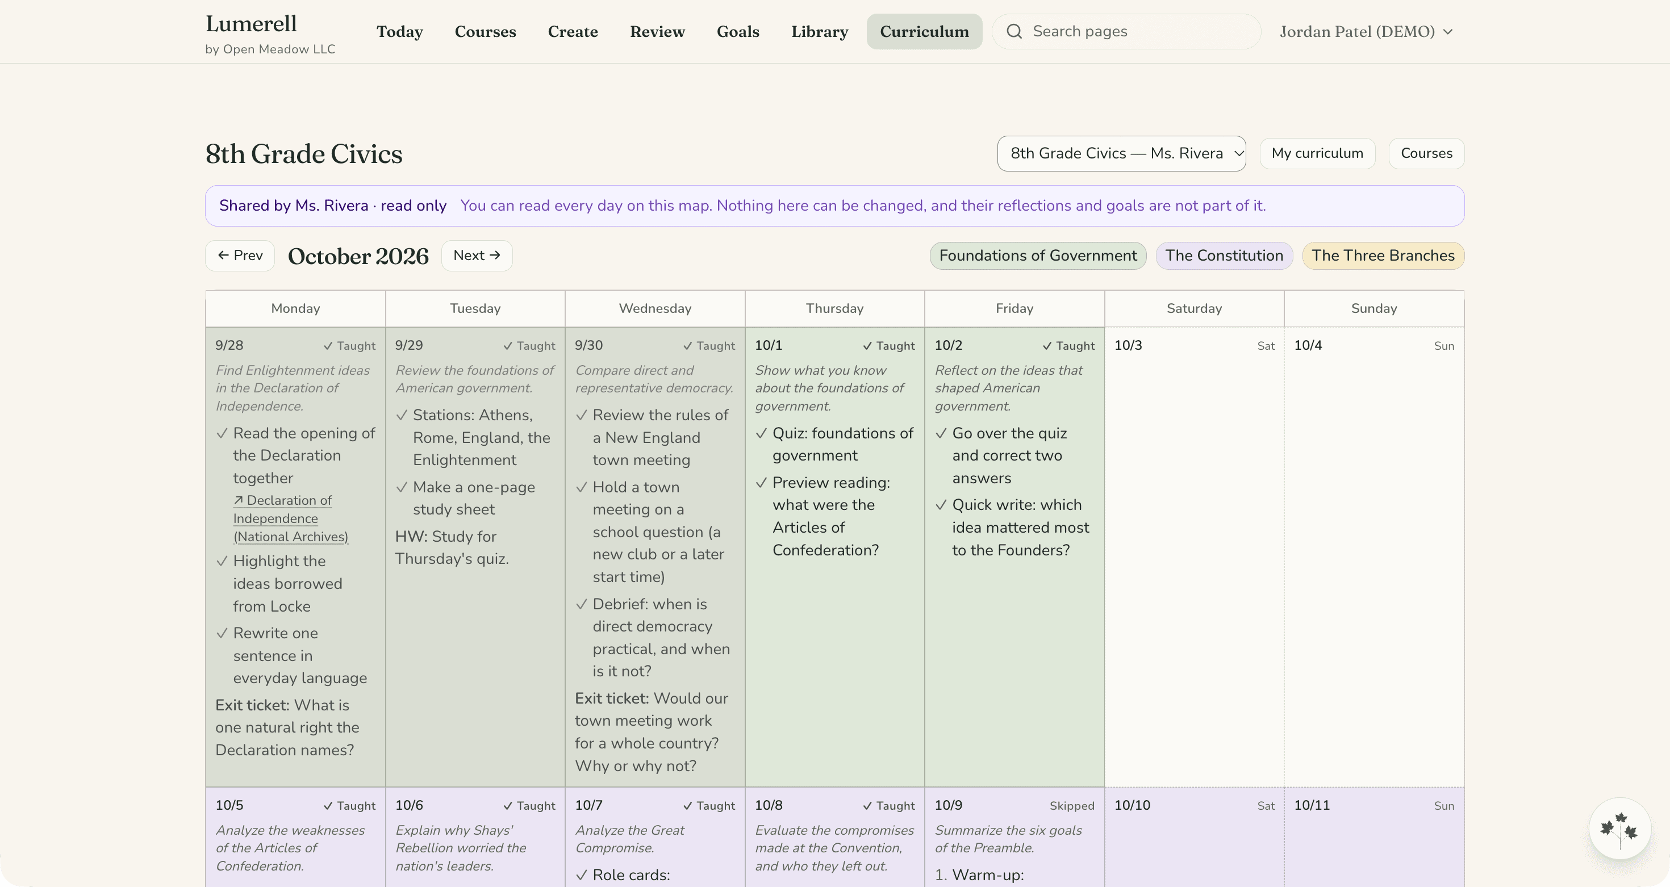Click the checkmark by Highlight the ideas borrowed
This screenshot has height=887, width=1670.
pyautogui.click(x=222, y=561)
